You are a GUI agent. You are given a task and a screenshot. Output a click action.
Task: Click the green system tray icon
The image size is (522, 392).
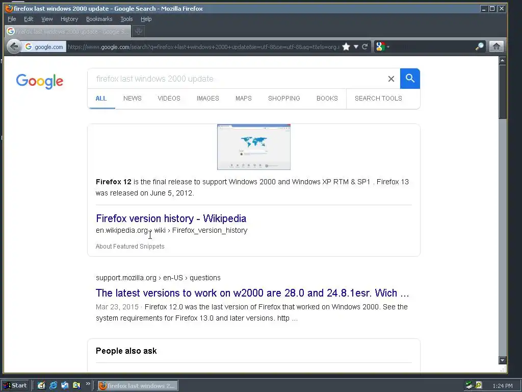pos(479,385)
